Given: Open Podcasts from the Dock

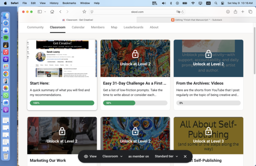Looking at the screenshot, I should coord(6,110).
